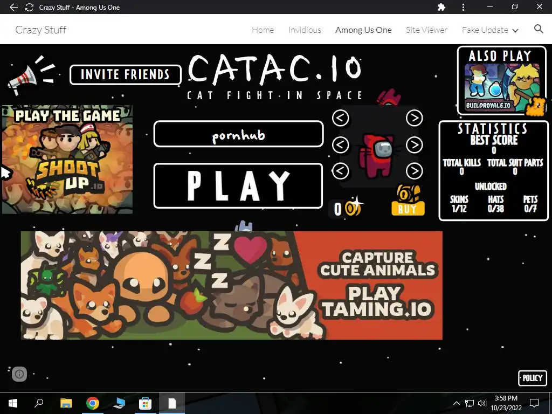Open the extensions puzzle icon
This screenshot has height=414, width=552.
tap(441, 7)
